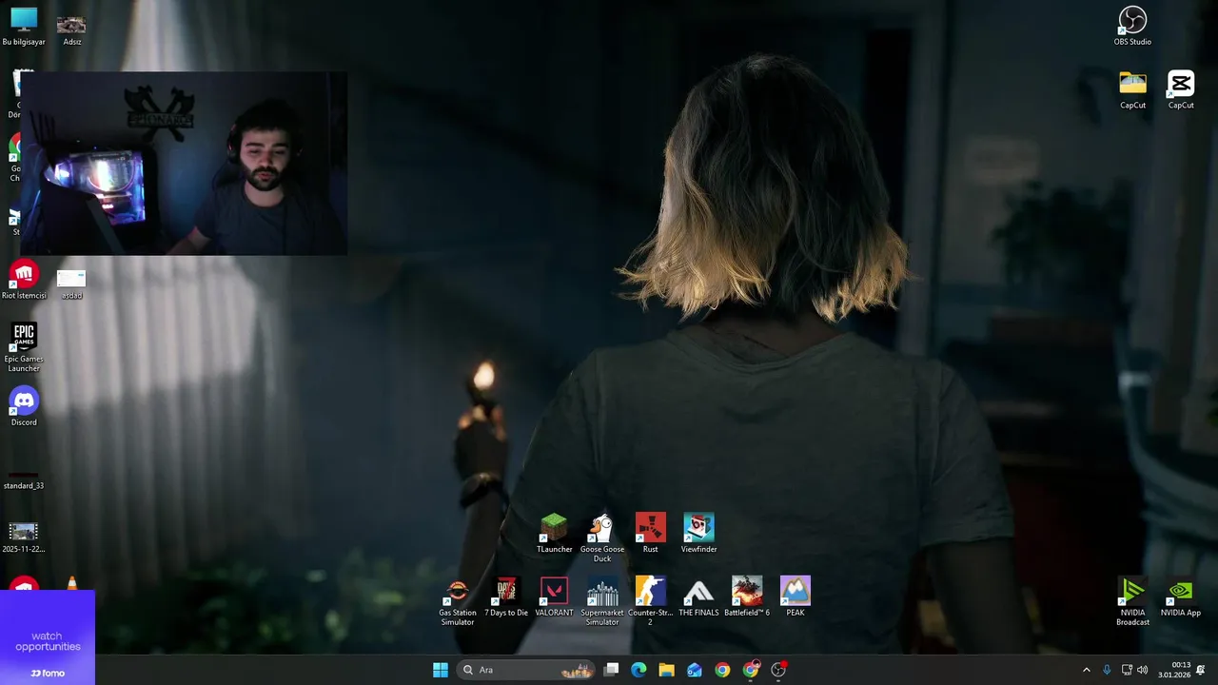The image size is (1218, 685).
Task: Launch the Discord desktop shortcut
Action: pos(24,407)
